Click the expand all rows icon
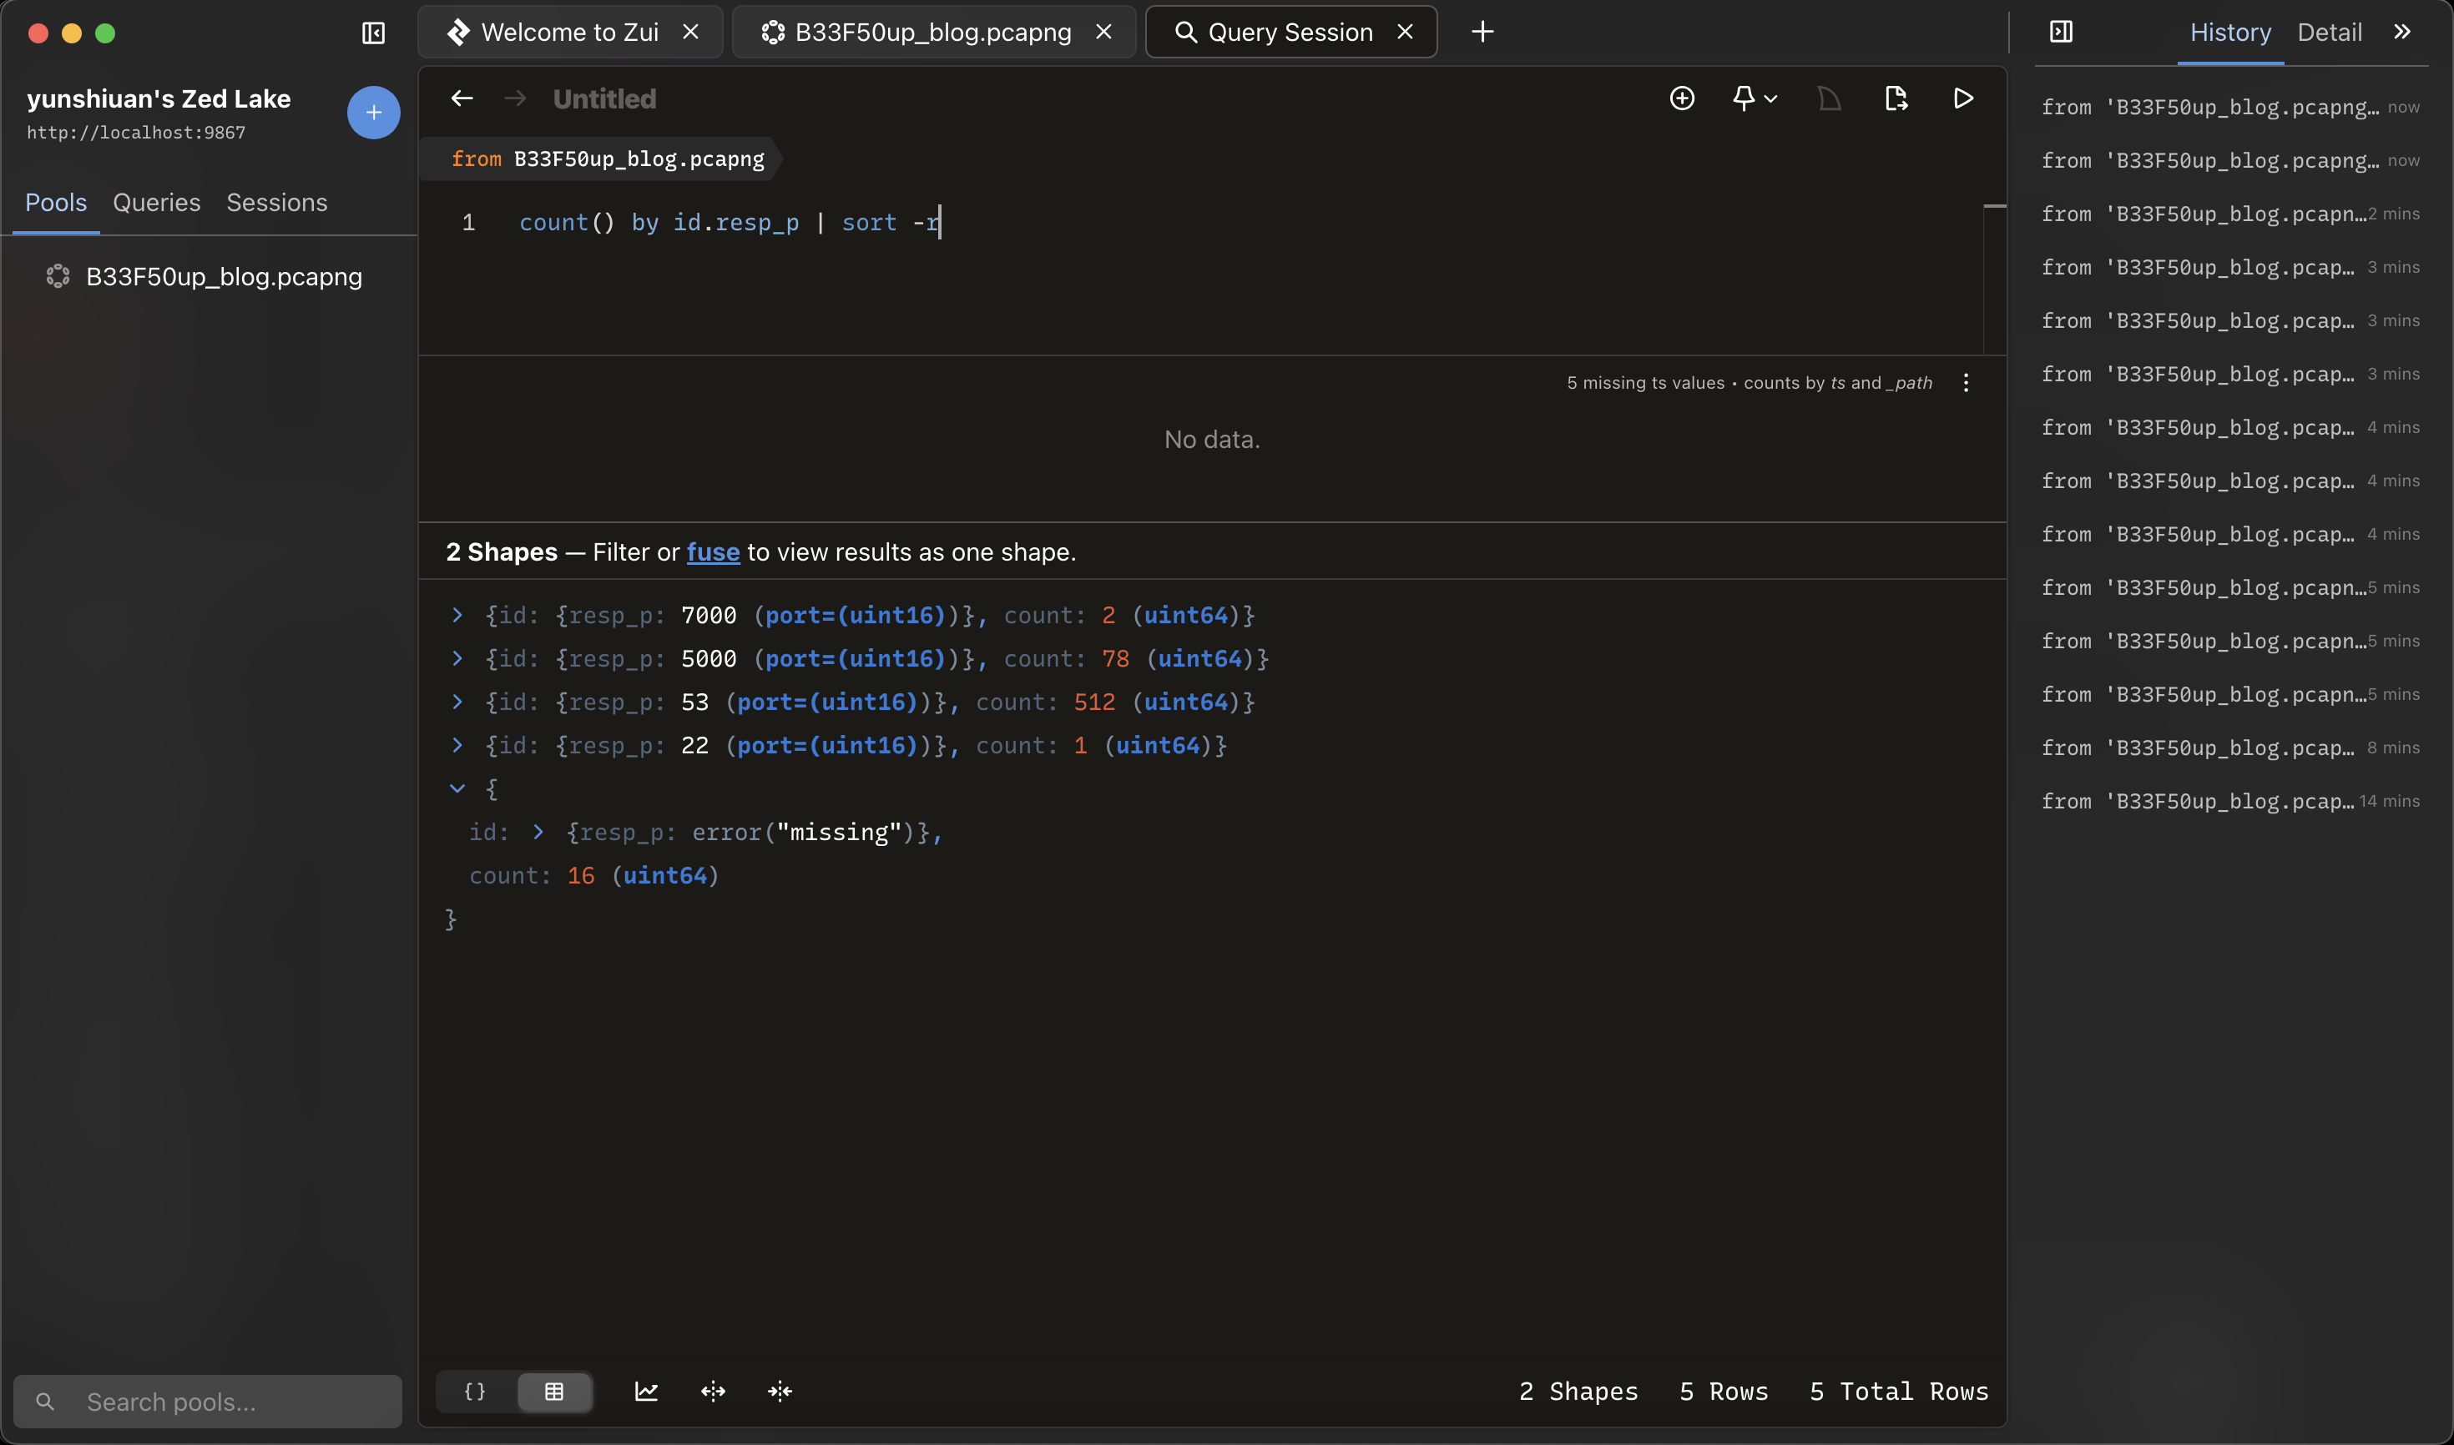The width and height of the screenshot is (2454, 1445). [x=713, y=1392]
